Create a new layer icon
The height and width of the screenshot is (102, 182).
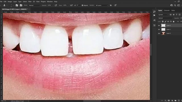(179, 101)
